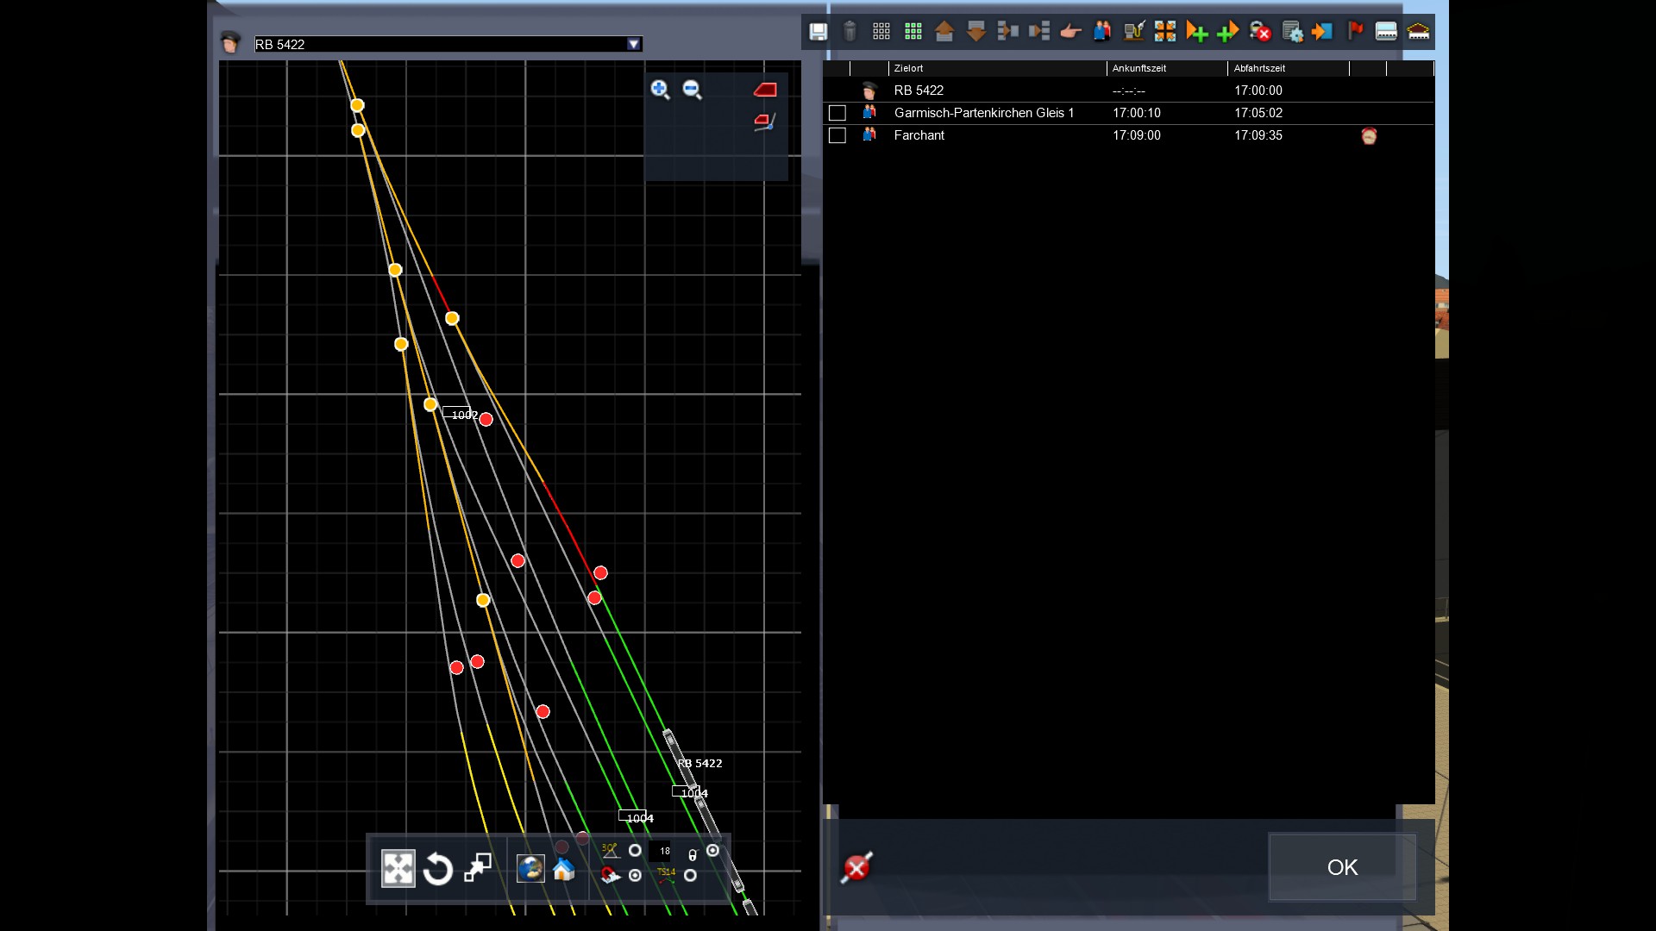The image size is (1656, 931).
Task: Click the floppy disk save icon
Action: point(818,32)
